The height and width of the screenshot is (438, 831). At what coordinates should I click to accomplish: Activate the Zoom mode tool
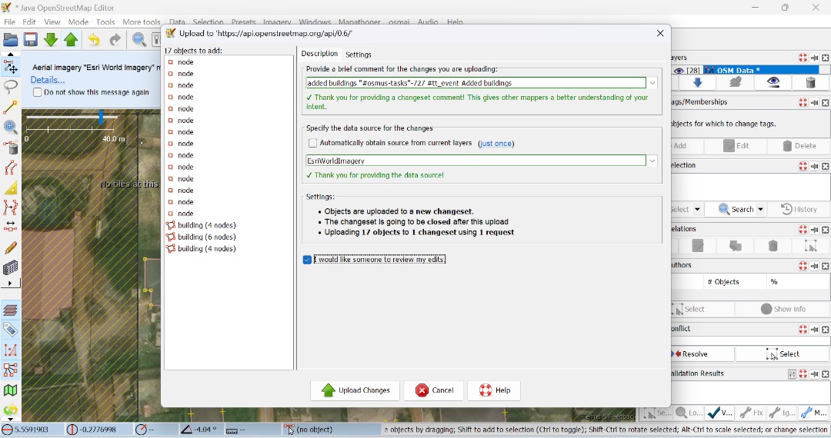click(10, 128)
